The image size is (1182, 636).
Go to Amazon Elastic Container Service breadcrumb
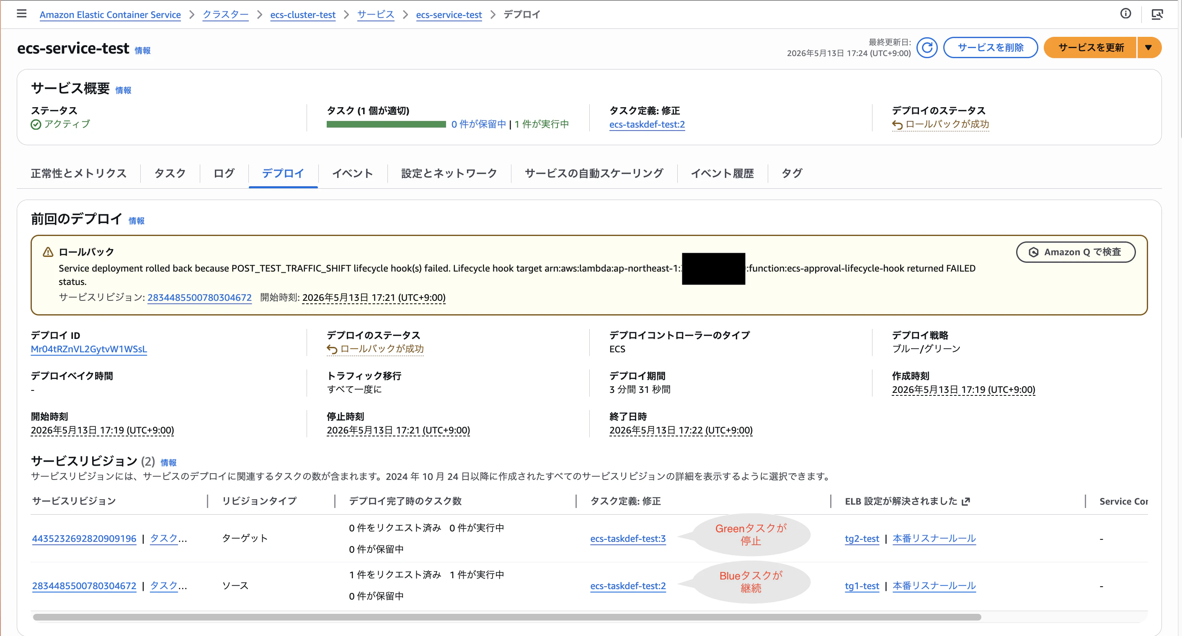110,15
